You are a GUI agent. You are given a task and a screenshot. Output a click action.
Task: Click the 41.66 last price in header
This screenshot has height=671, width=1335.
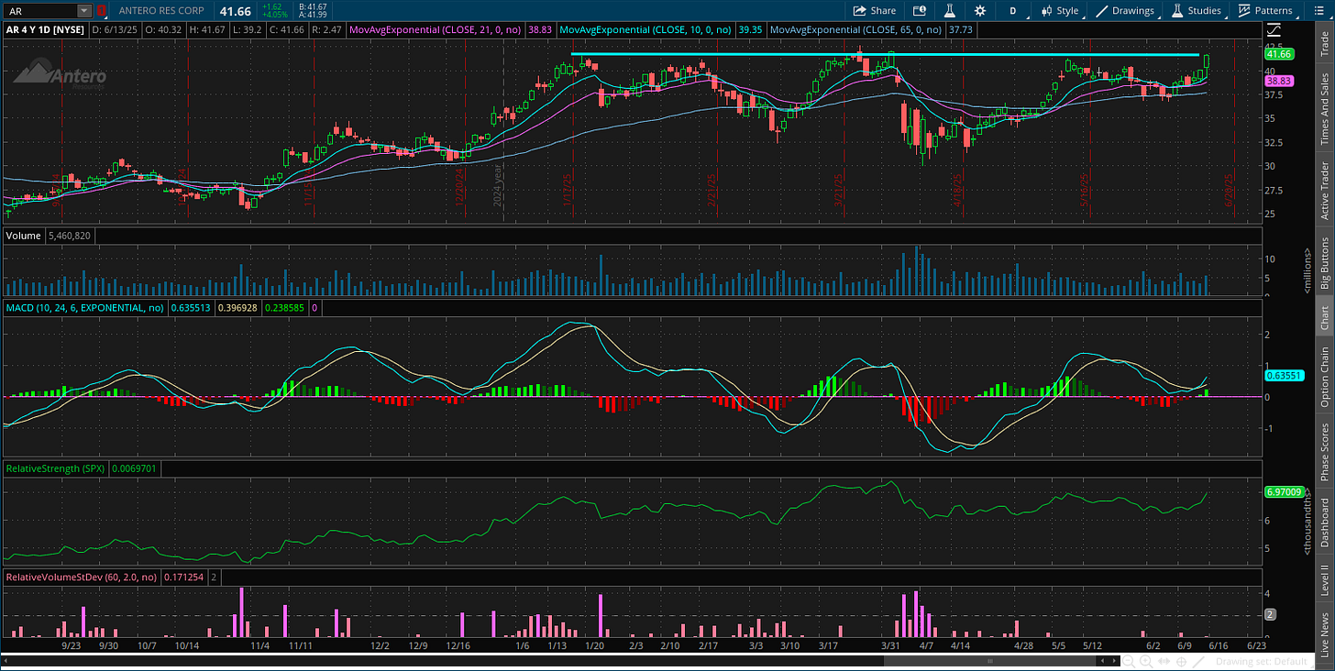[x=236, y=11]
